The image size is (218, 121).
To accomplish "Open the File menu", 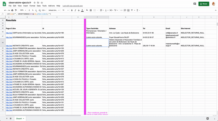I will [10, 6].
